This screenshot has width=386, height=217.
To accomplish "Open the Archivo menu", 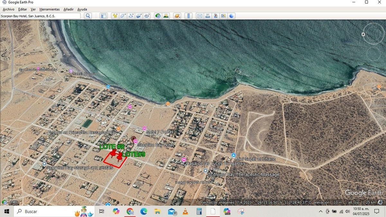I will pyautogui.click(x=8, y=9).
